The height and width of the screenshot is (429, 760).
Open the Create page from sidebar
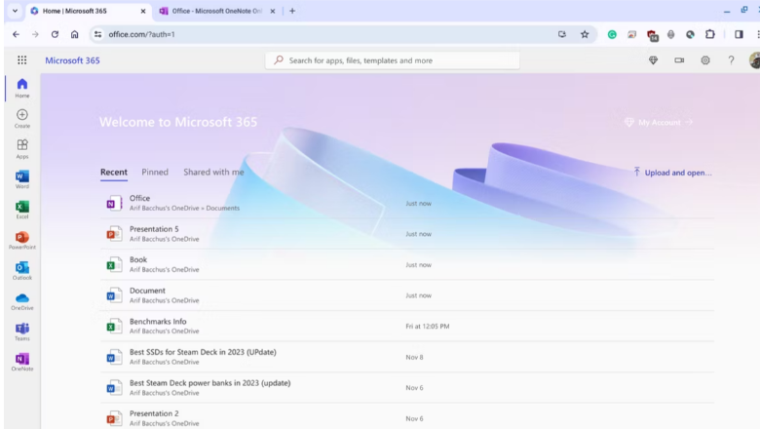click(x=21, y=118)
